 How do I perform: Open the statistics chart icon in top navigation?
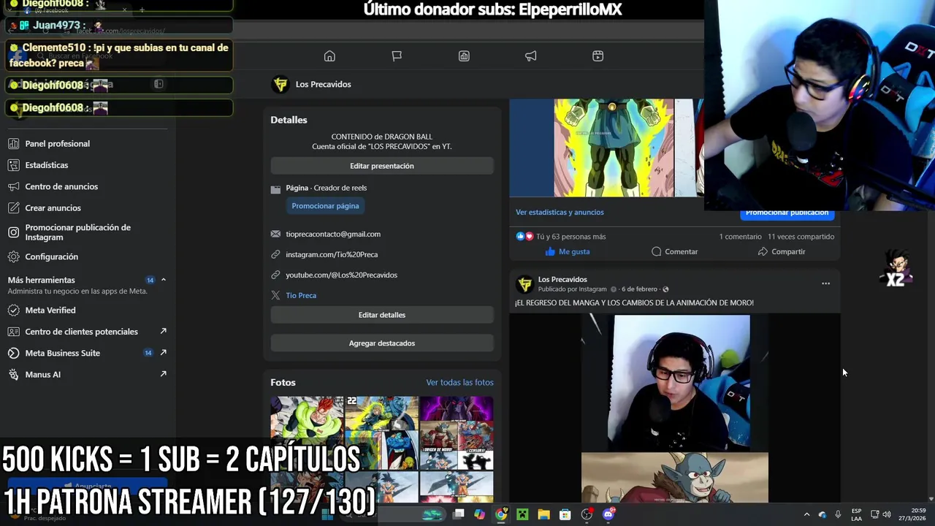(x=464, y=56)
